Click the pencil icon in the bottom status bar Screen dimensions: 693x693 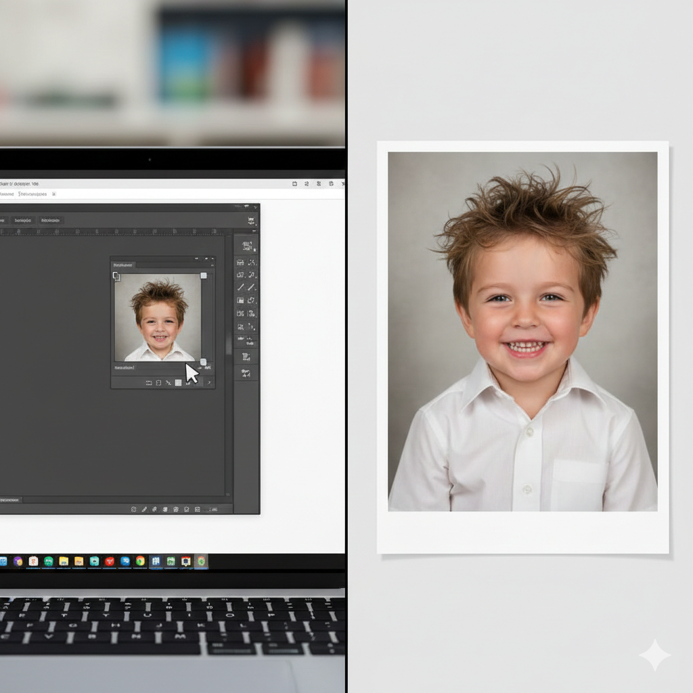point(144,509)
